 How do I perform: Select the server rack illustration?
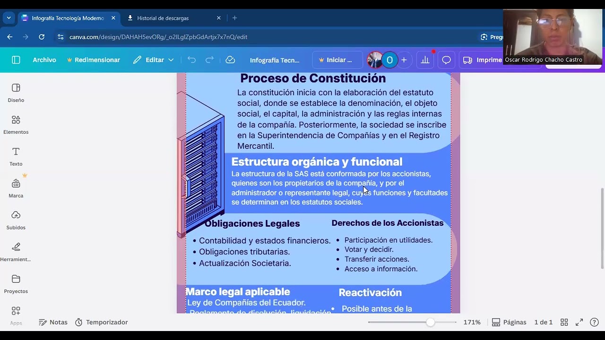(x=200, y=165)
